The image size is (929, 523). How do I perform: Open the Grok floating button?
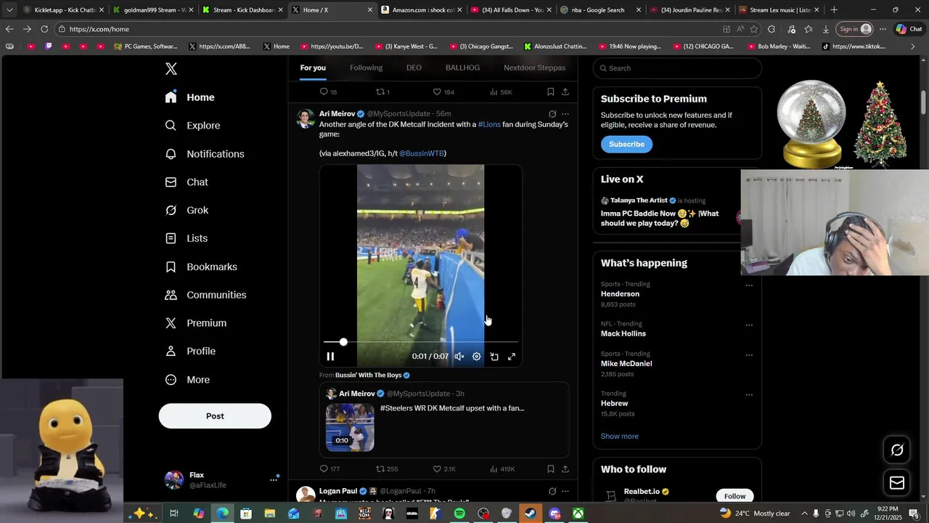tap(897, 450)
